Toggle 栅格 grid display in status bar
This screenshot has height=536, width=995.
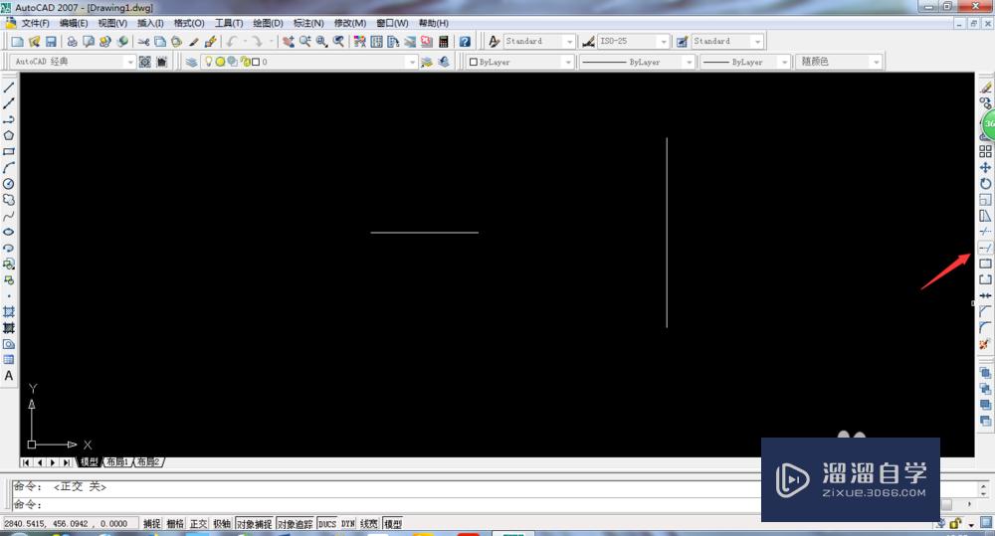(x=175, y=523)
